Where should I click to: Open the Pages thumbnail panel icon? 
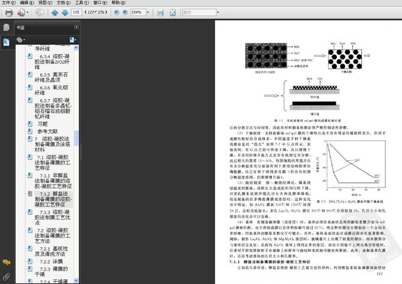click(7, 27)
